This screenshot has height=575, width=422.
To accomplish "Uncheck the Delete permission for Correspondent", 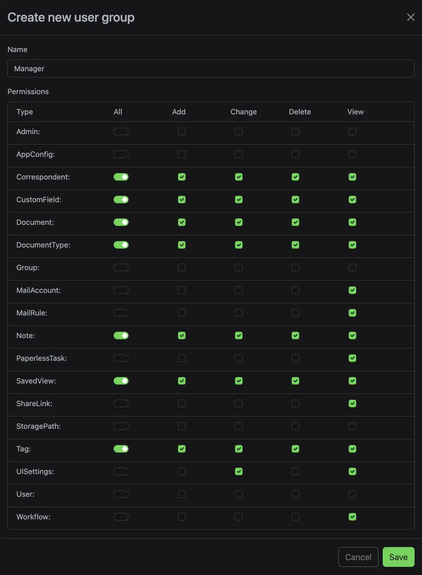I will click(295, 177).
